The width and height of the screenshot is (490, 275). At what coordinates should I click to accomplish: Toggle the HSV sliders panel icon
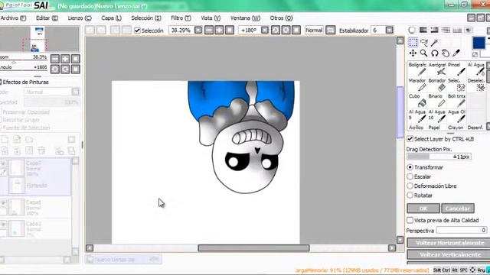[434, 30]
